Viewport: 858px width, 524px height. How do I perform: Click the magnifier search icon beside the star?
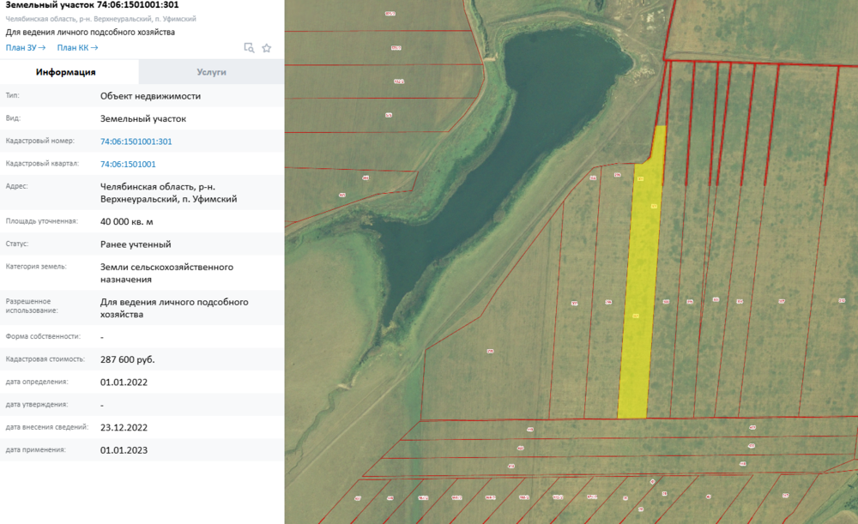tap(249, 48)
